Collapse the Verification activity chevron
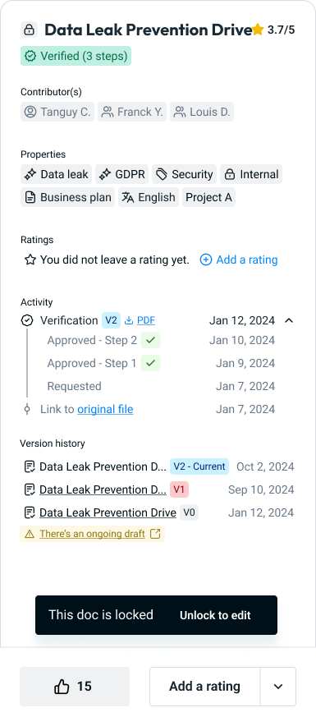The image size is (316, 726). point(289,320)
